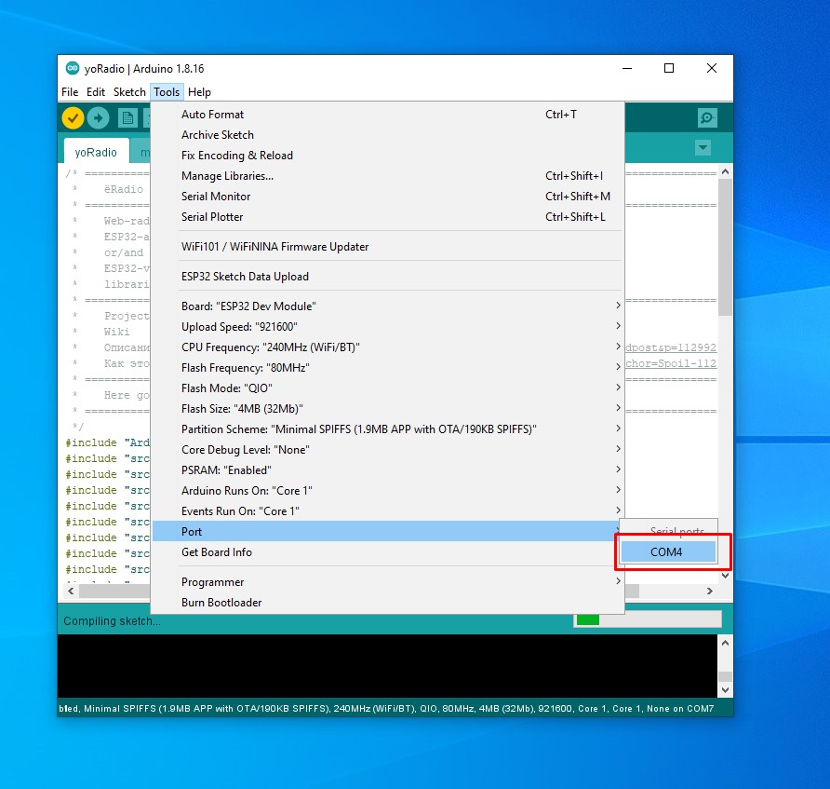This screenshot has width=830, height=789.
Task: Click the Verify checkmark button
Action: coord(73,117)
